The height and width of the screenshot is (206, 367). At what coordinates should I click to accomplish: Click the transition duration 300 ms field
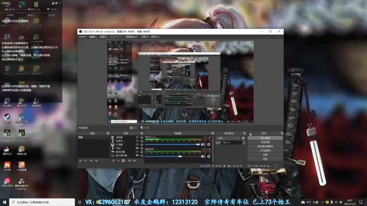(232, 143)
